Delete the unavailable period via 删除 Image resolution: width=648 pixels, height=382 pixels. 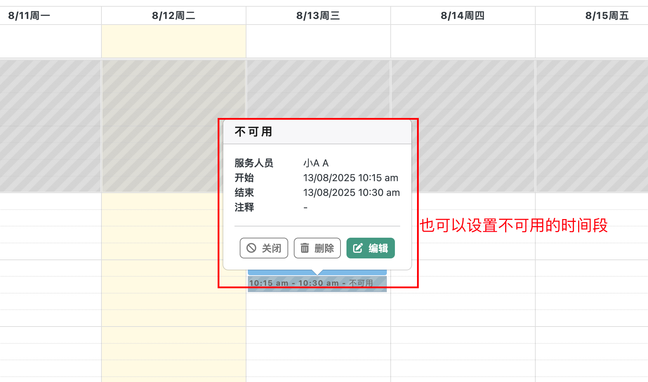click(x=317, y=248)
